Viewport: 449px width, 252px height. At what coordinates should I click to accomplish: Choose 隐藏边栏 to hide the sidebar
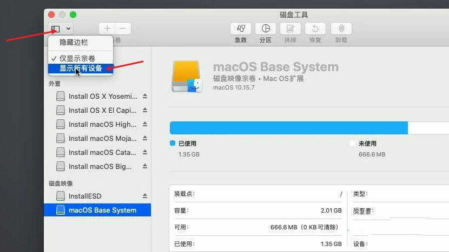click(74, 42)
